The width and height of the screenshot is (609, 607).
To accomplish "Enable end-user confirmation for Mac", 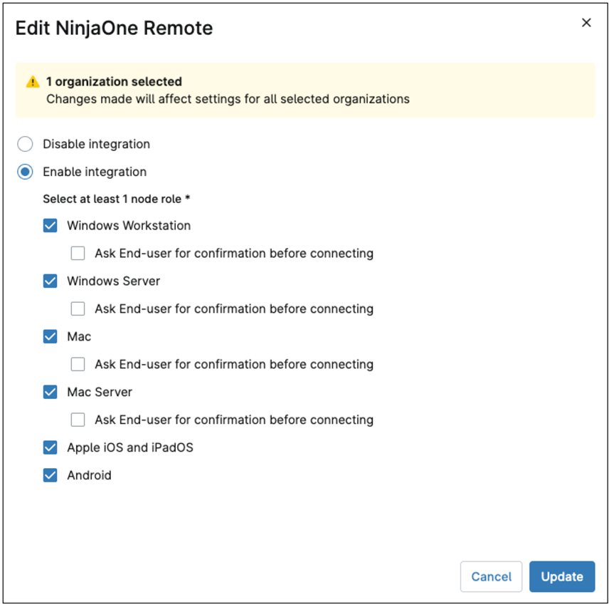I will tap(78, 364).
